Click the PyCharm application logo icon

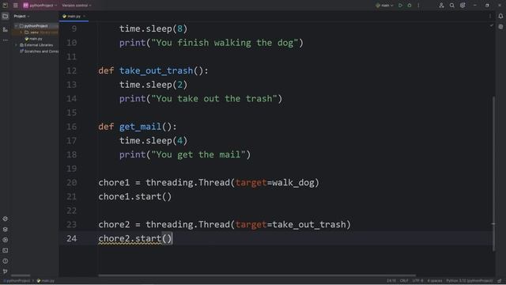tap(6, 6)
